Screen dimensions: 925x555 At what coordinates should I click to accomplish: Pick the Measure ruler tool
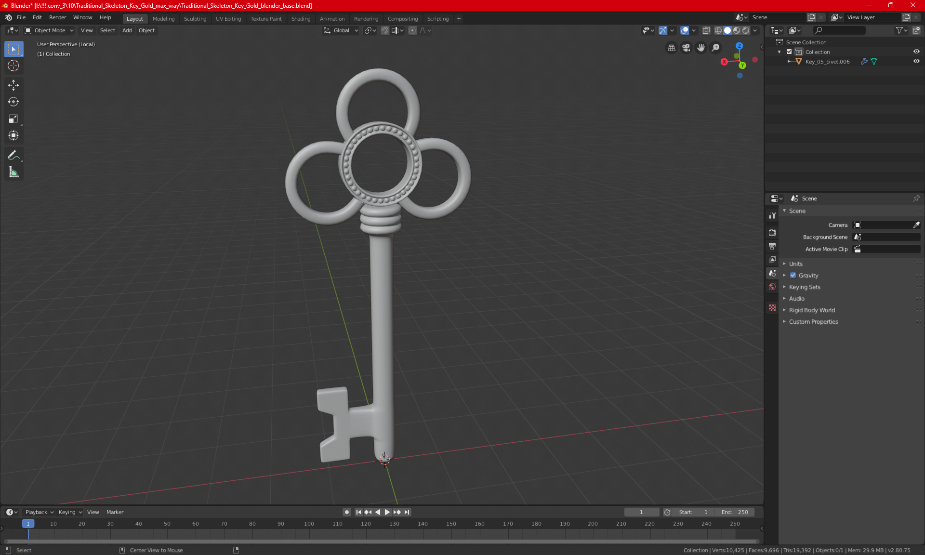coord(13,172)
